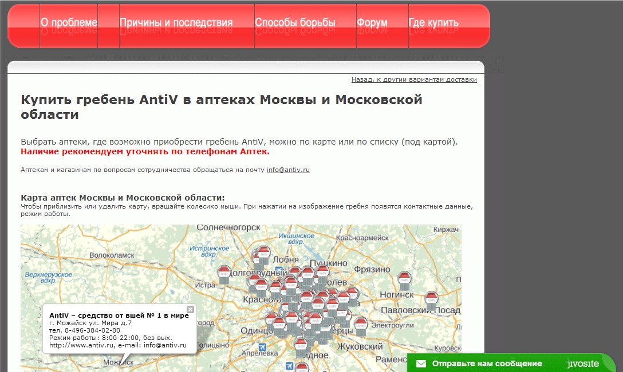This screenshot has width=623, height=372.
Task: Click the Ногинск label on the map
Action: (x=396, y=295)
